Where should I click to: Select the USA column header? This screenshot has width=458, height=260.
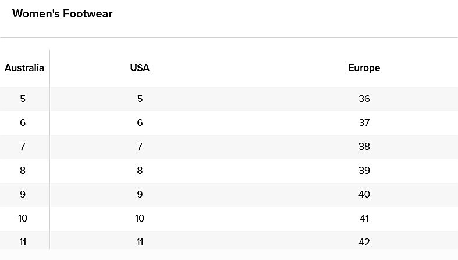(x=140, y=68)
